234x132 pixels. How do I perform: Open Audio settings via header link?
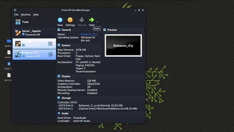(65, 113)
